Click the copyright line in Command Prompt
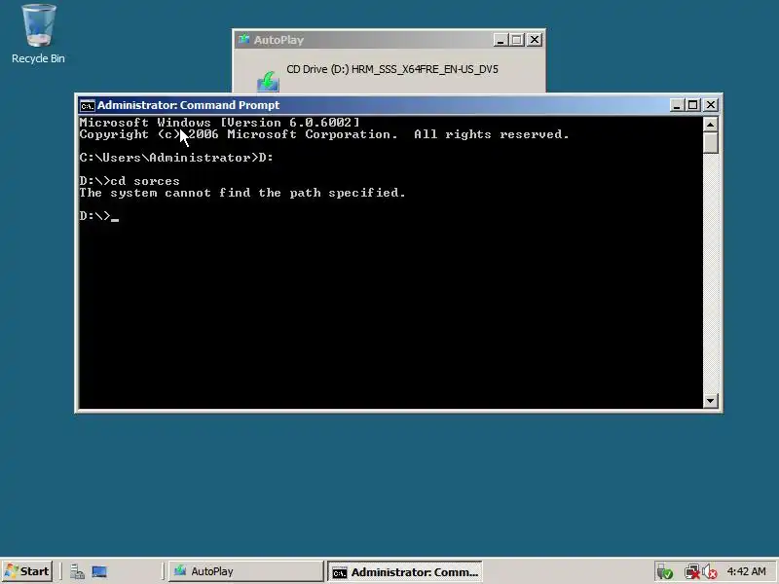 [324, 134]
